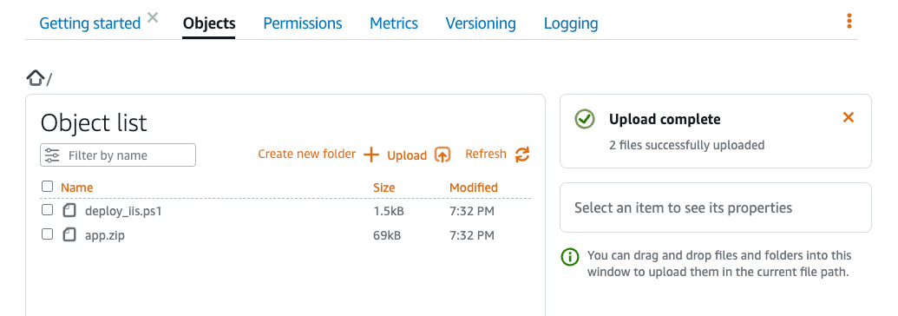The image size is (898, 316).
Task: Dismiss the Upload complete notification
Action: [849, 117]
